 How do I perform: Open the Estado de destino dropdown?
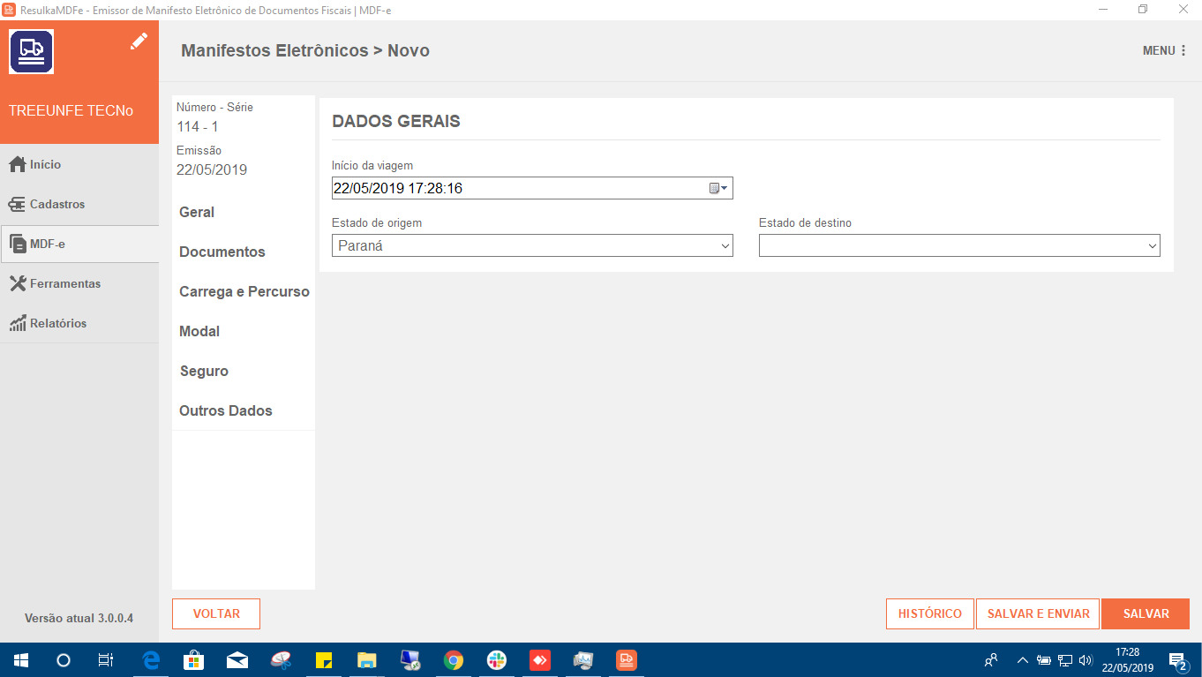coord(1151,244)
